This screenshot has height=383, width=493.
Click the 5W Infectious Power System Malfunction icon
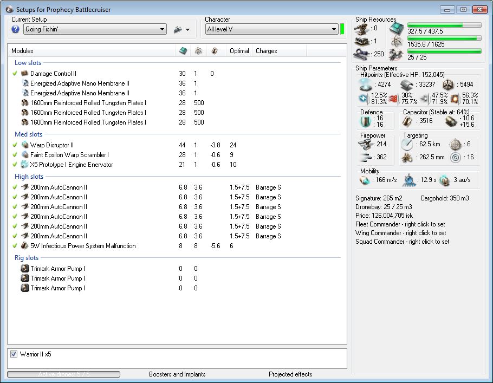(x=24, y=245)
